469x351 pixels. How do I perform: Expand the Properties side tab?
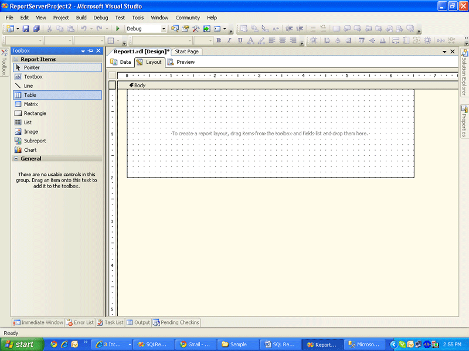(x=464, y=121)
